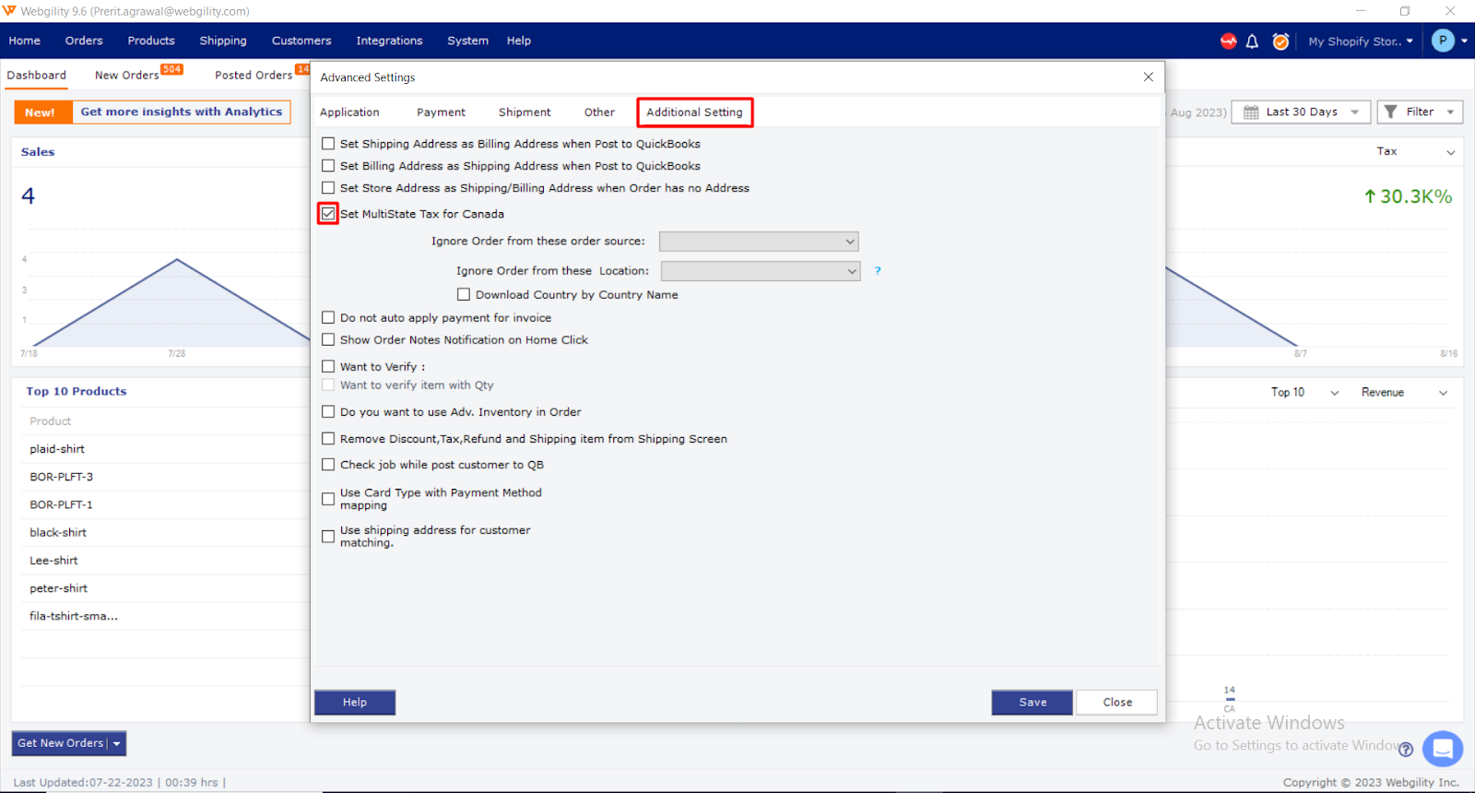Check Show Order Notes Notification on Home Click
The image size is (1475, 793).
click(328, 339)
